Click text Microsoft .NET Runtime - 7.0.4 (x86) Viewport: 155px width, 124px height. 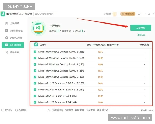58,96
